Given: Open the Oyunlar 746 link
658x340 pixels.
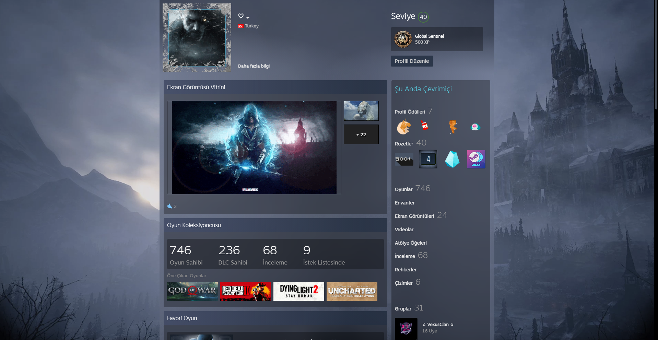Looking at the screenshot, I should 413,189.
